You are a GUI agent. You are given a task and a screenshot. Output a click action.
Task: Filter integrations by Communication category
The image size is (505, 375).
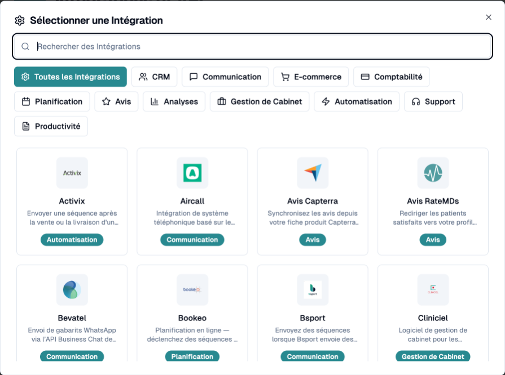click(x=225, y=77)
